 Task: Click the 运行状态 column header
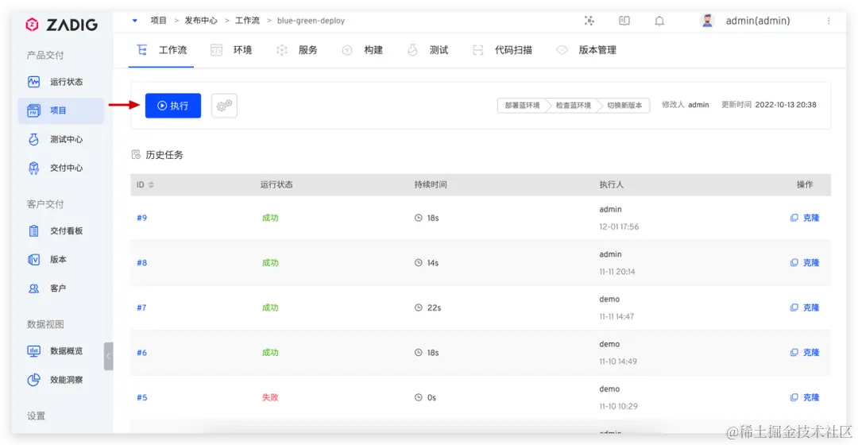click(276, 185)
